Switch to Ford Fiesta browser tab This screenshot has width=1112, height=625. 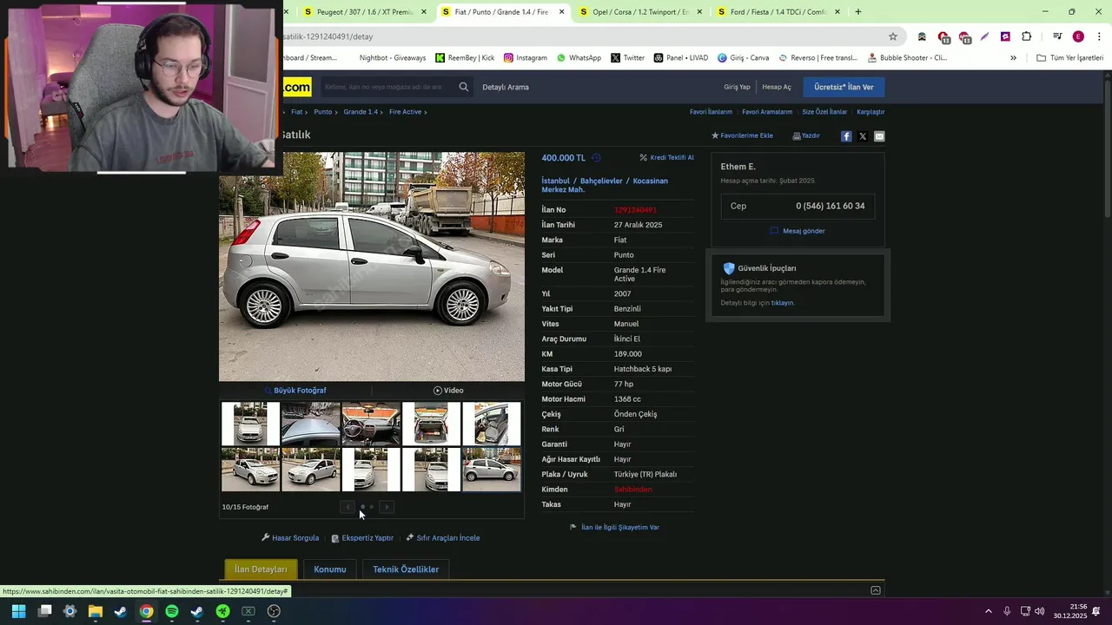[x=779, y=12]
